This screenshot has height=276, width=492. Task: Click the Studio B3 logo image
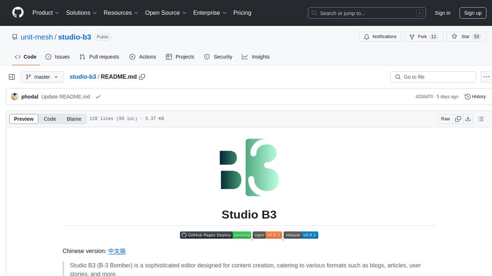[x=249, y=167]
